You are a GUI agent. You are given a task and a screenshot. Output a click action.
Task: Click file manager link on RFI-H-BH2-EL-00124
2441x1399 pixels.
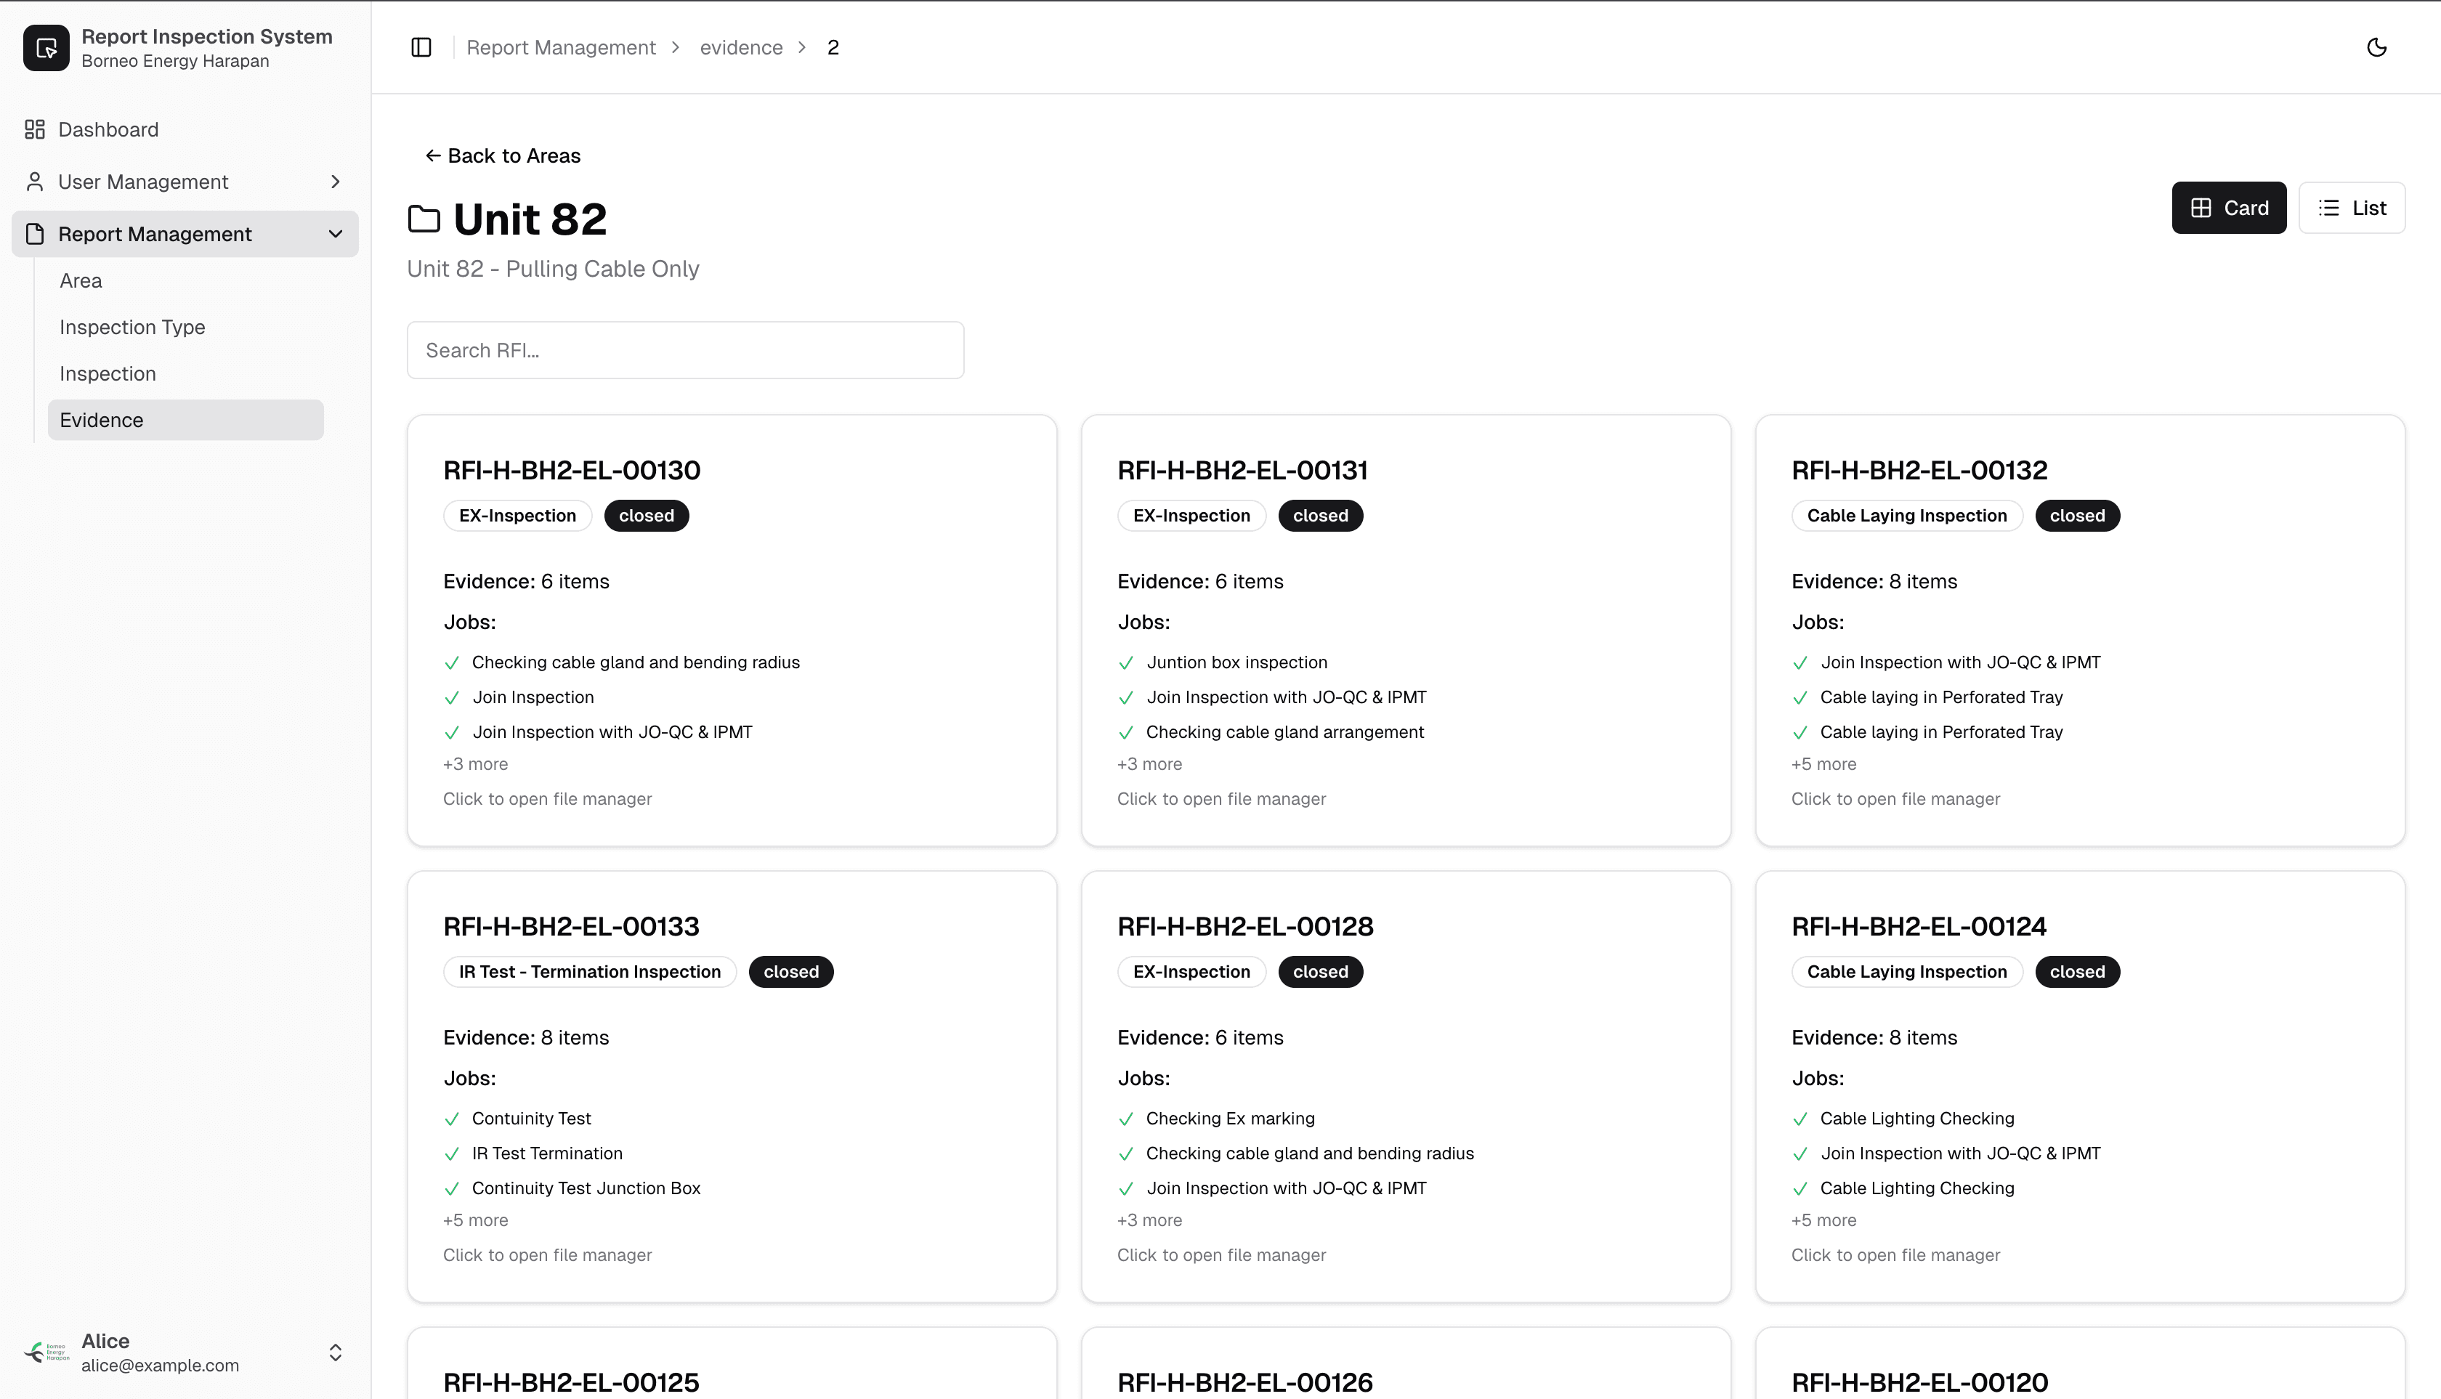click(x=1895, y=1255)
